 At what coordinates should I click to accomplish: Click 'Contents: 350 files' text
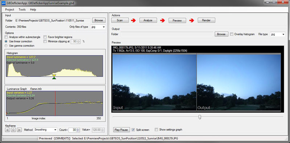(x=16, y=27)
